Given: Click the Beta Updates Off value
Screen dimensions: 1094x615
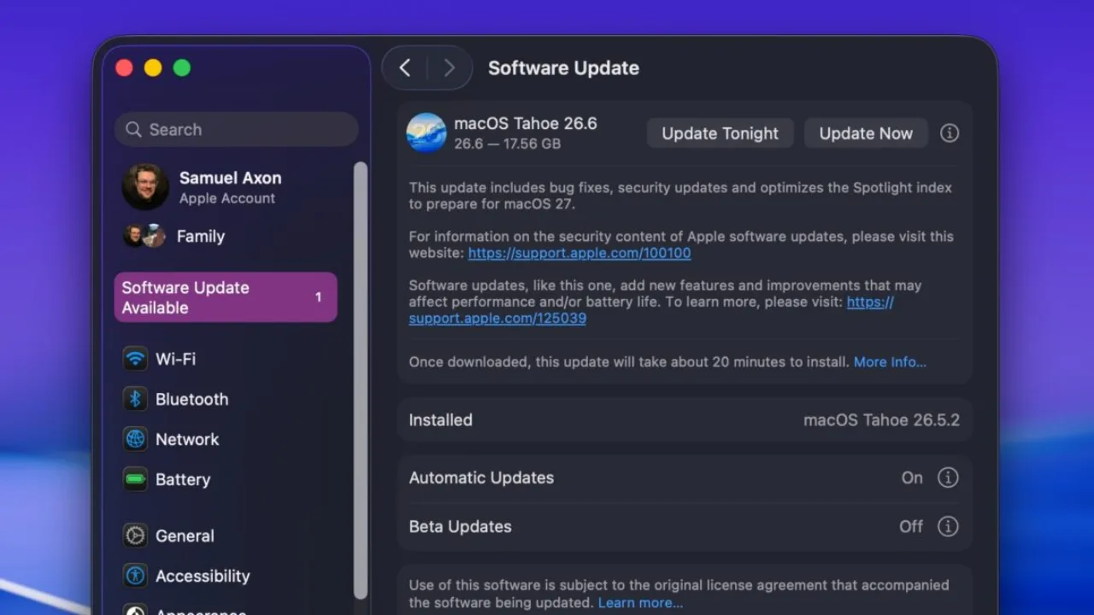Looking at the screenshot, I should pos(911,526).
